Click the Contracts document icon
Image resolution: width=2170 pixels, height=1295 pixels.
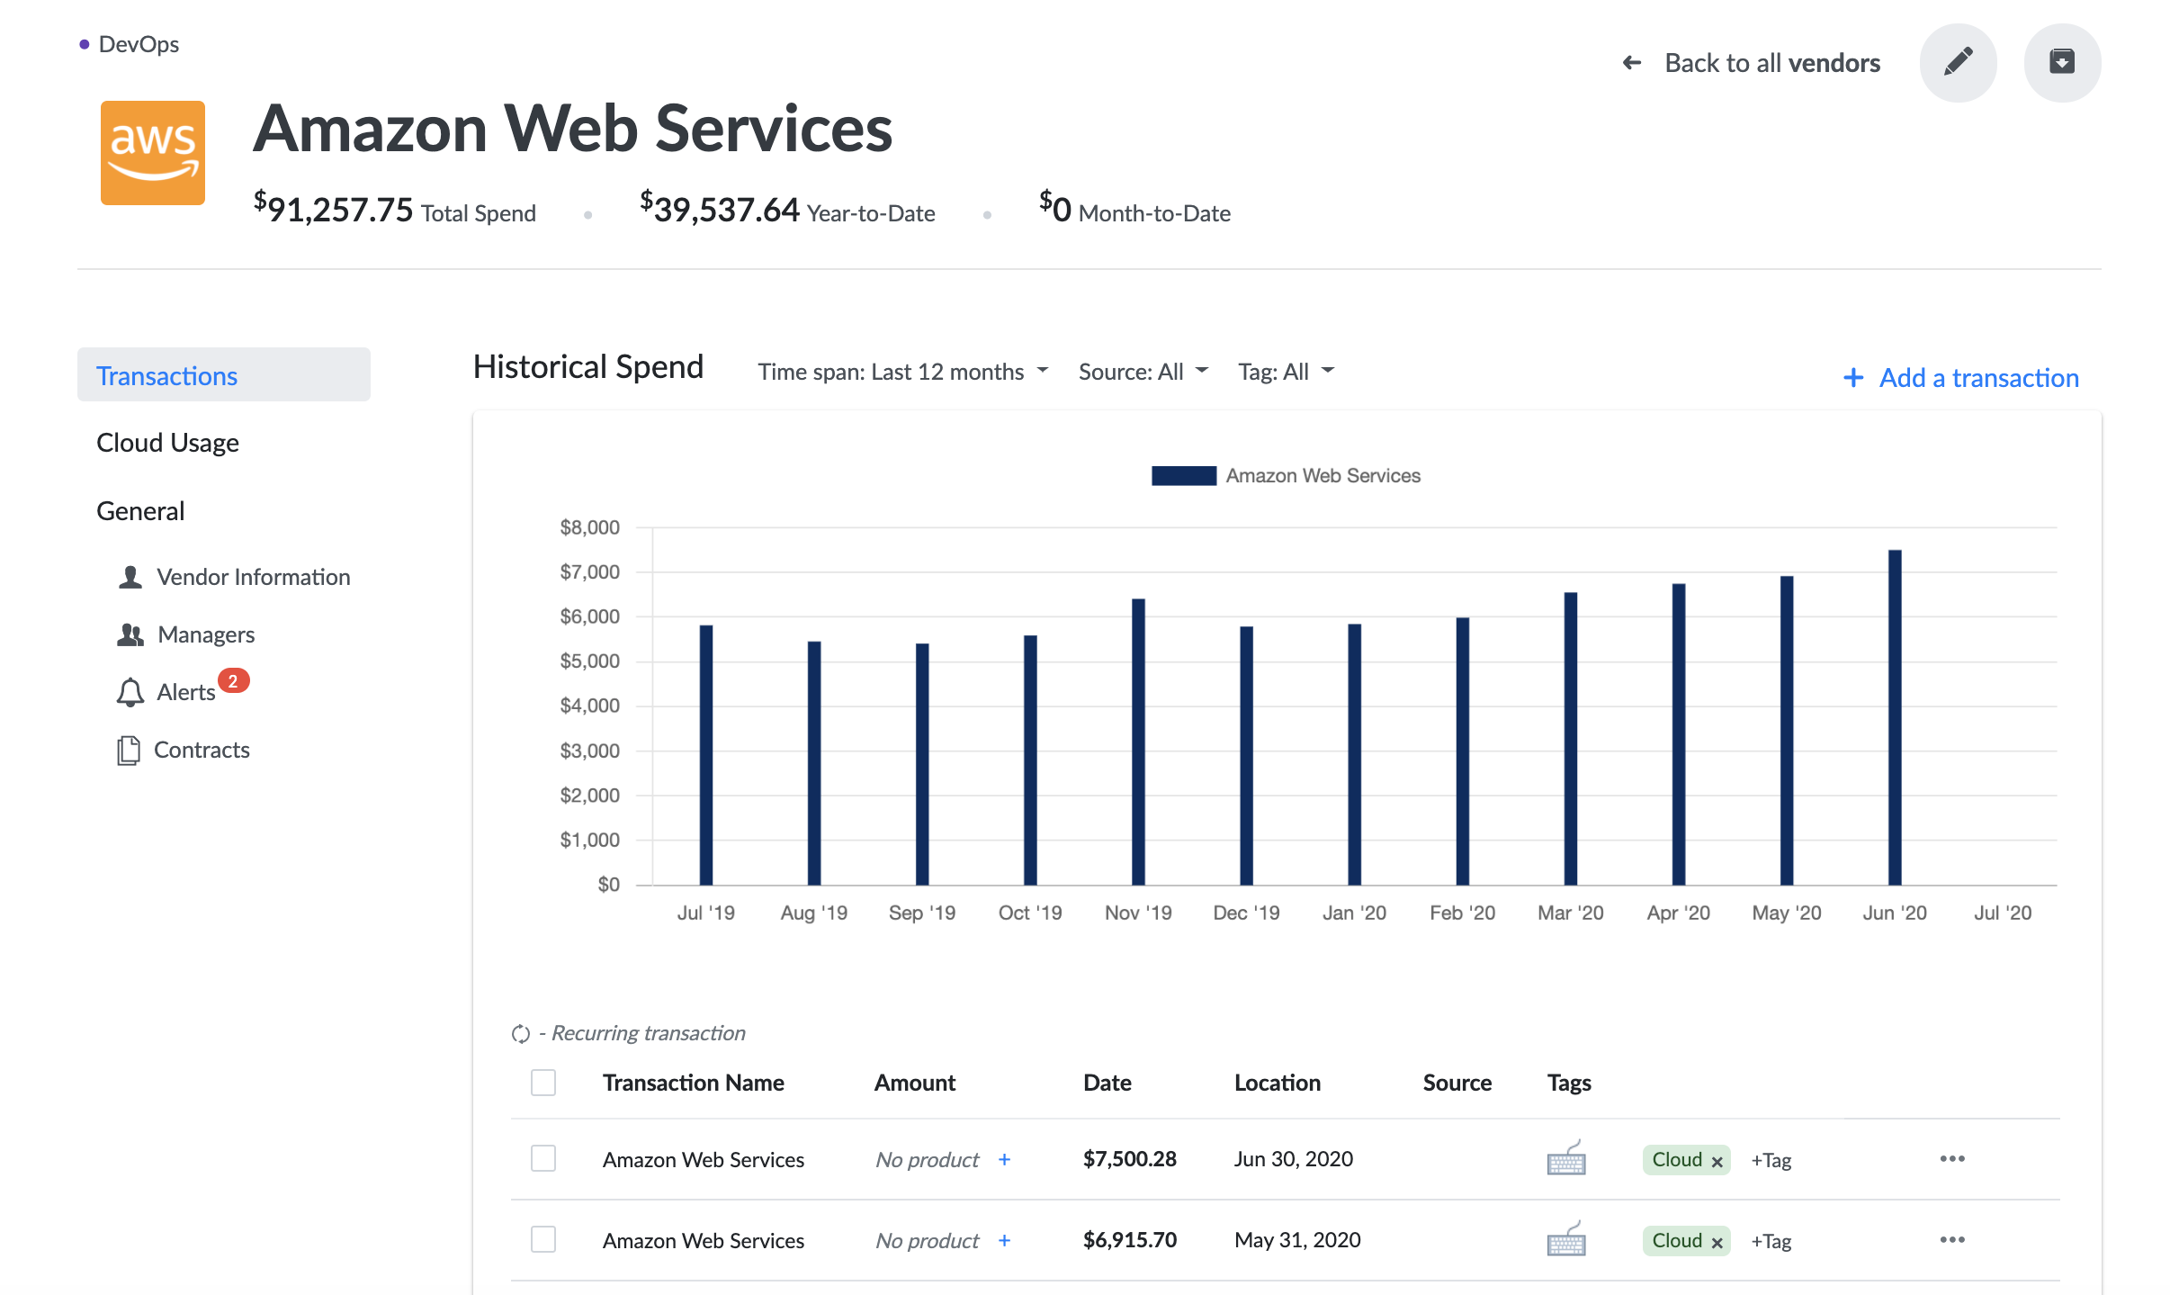[x=129, y=750]
